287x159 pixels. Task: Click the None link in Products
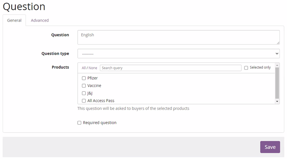93,68
